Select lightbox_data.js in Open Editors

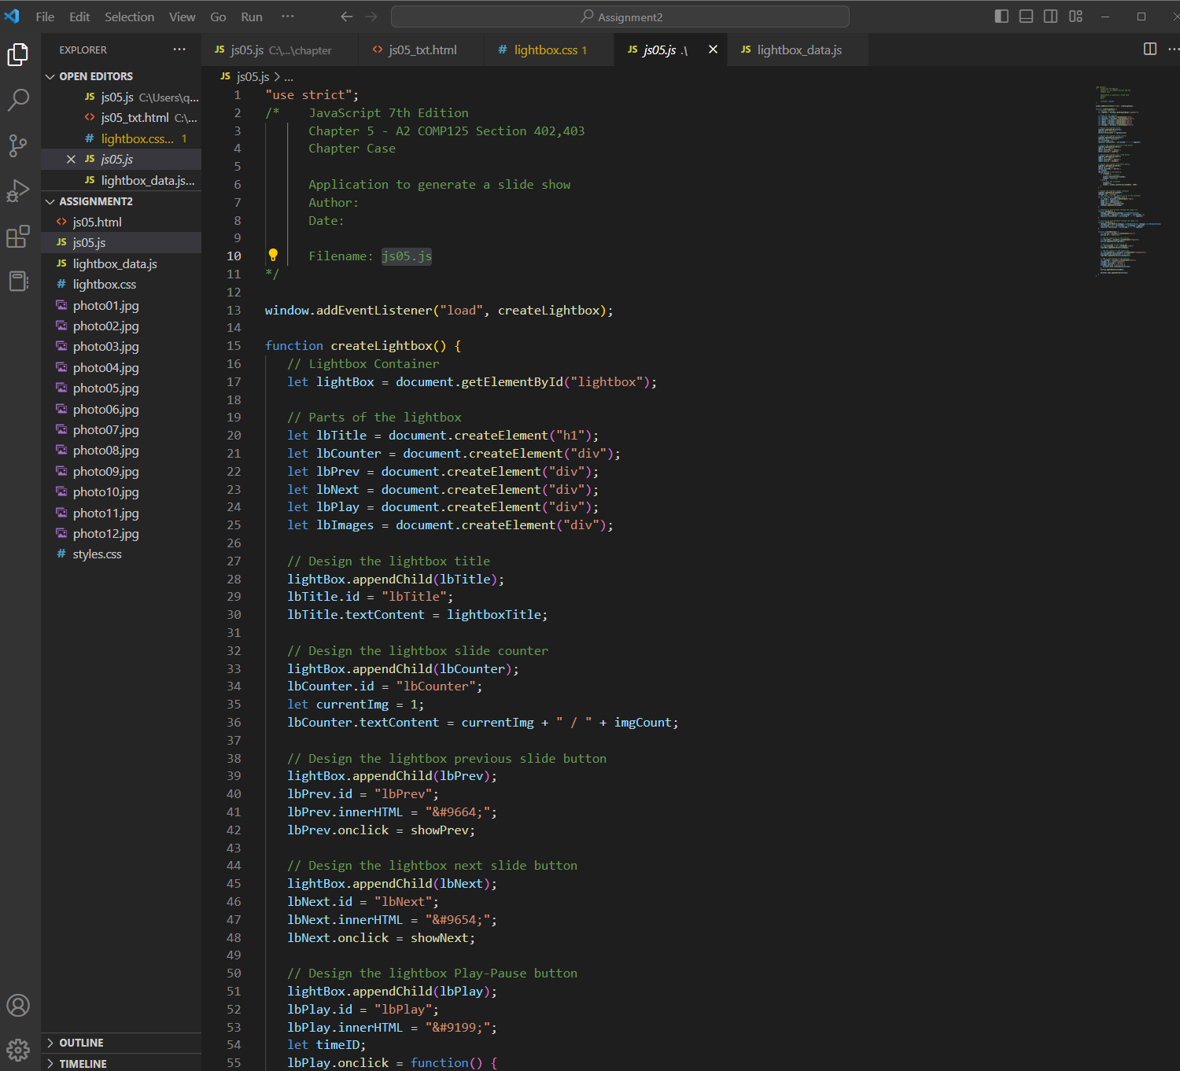121,180
